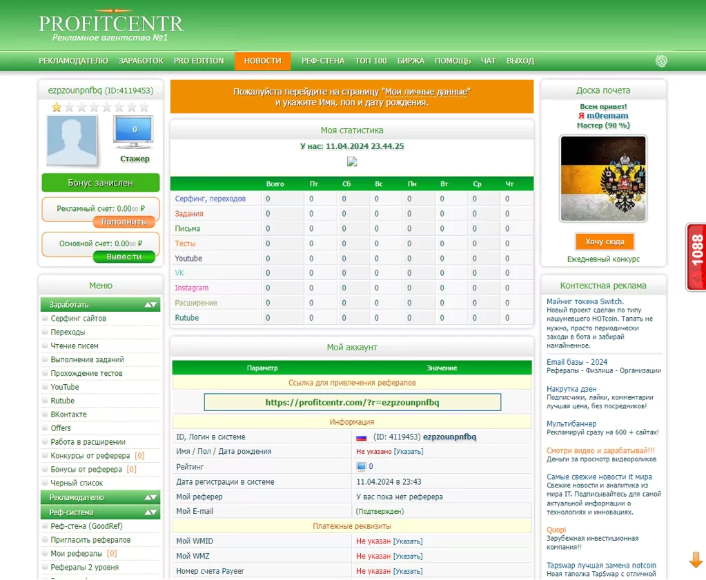Viewport: 706px width, 580px height.
Task: Click the Russian flag icon next to ID
Action: tap(361, 437)
